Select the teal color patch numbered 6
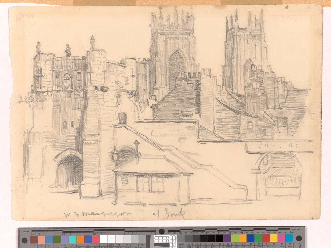This screenshot has height=248, width=331. (72, 240)
